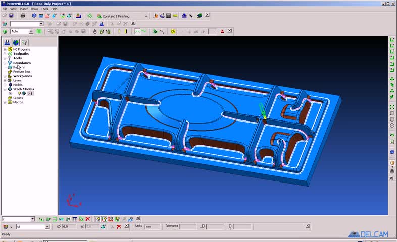Click the Constant Z Finishing strategy icon
Viewport: 397px width, 242px height.
pyautogui.click(x=99, y=16)
